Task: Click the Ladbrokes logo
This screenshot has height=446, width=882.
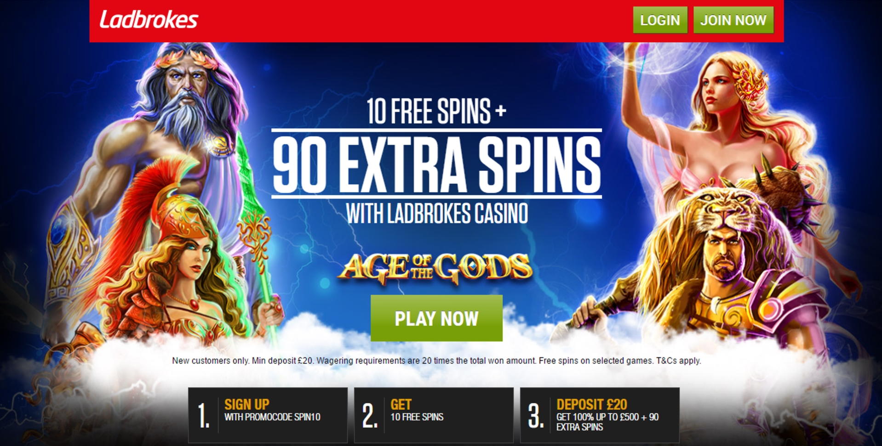Action: click(149, 20)
